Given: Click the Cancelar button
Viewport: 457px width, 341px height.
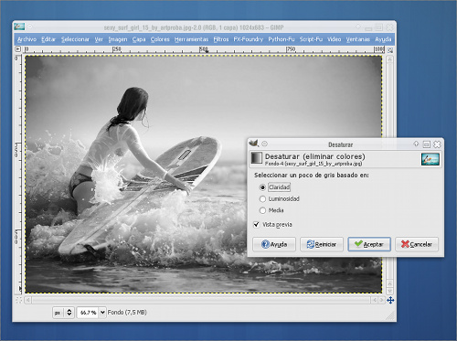Looking at the screenshot, I should tap(417, 244).
